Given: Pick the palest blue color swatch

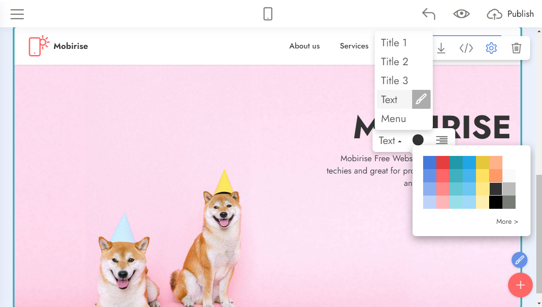Looking at the screenshot, I should tap(430, 202).
